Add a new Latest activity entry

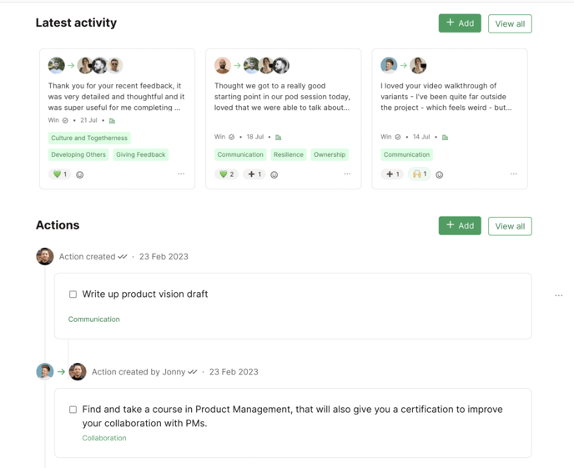460,23
